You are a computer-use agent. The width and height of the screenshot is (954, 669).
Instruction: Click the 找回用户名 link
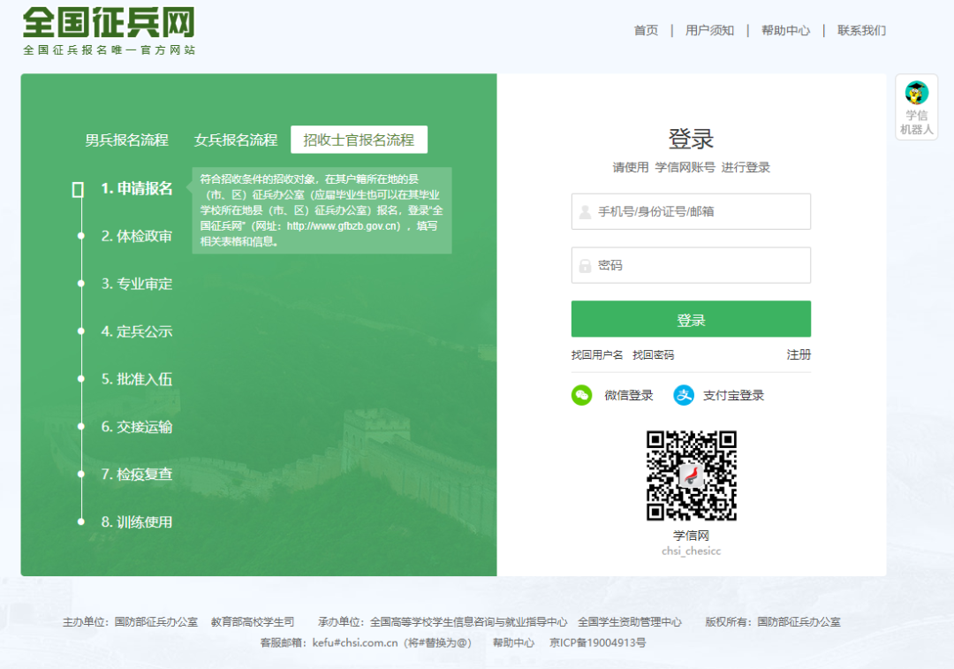(x=597, y=355)
